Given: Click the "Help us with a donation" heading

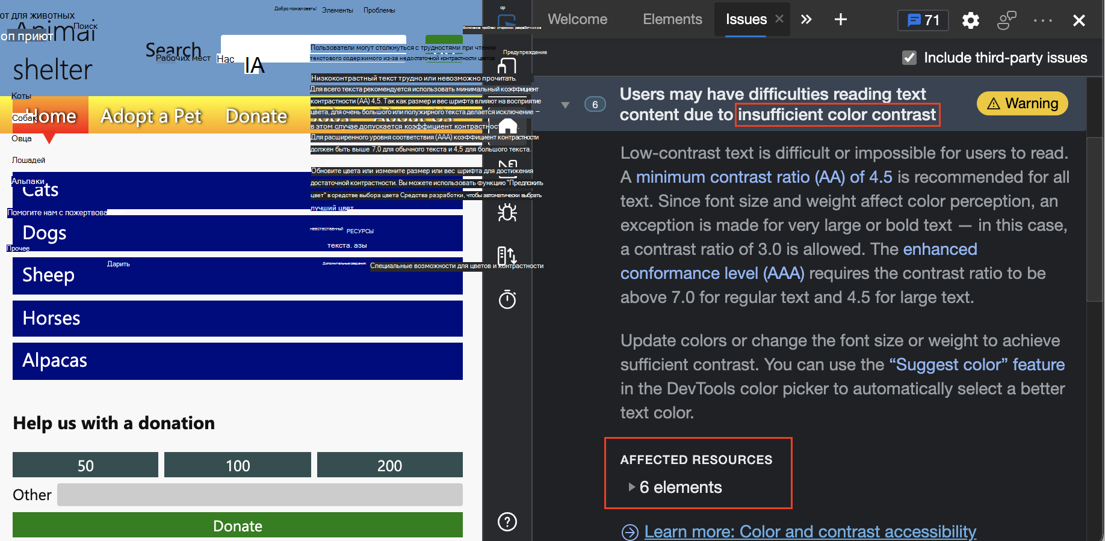Looking at the screenshot, I should (114, 423).
